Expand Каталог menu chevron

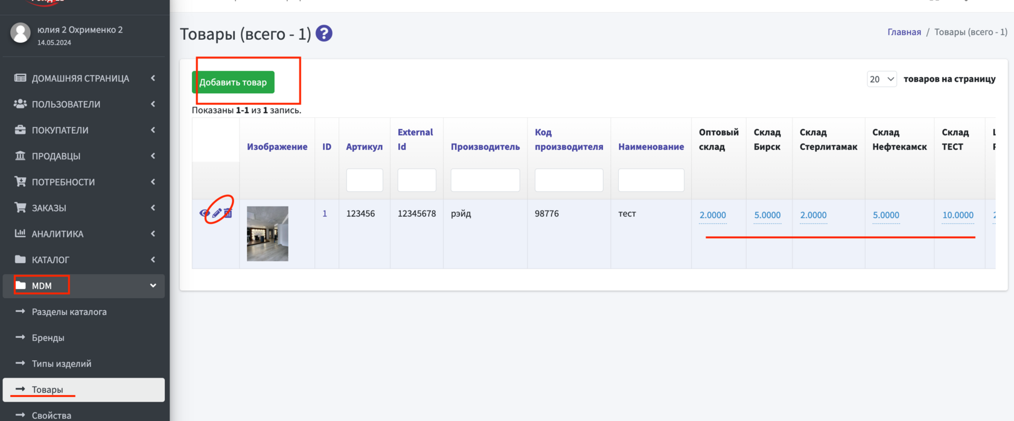point(153,260)
